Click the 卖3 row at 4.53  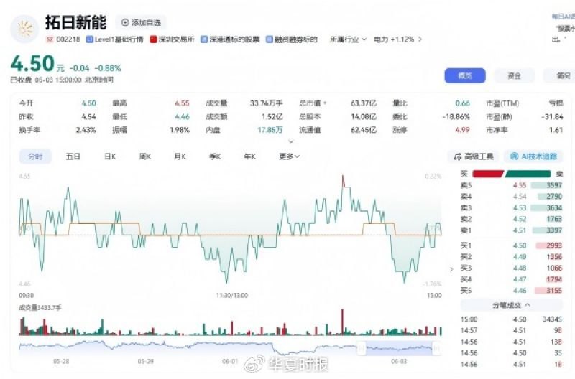click(511, 208)
